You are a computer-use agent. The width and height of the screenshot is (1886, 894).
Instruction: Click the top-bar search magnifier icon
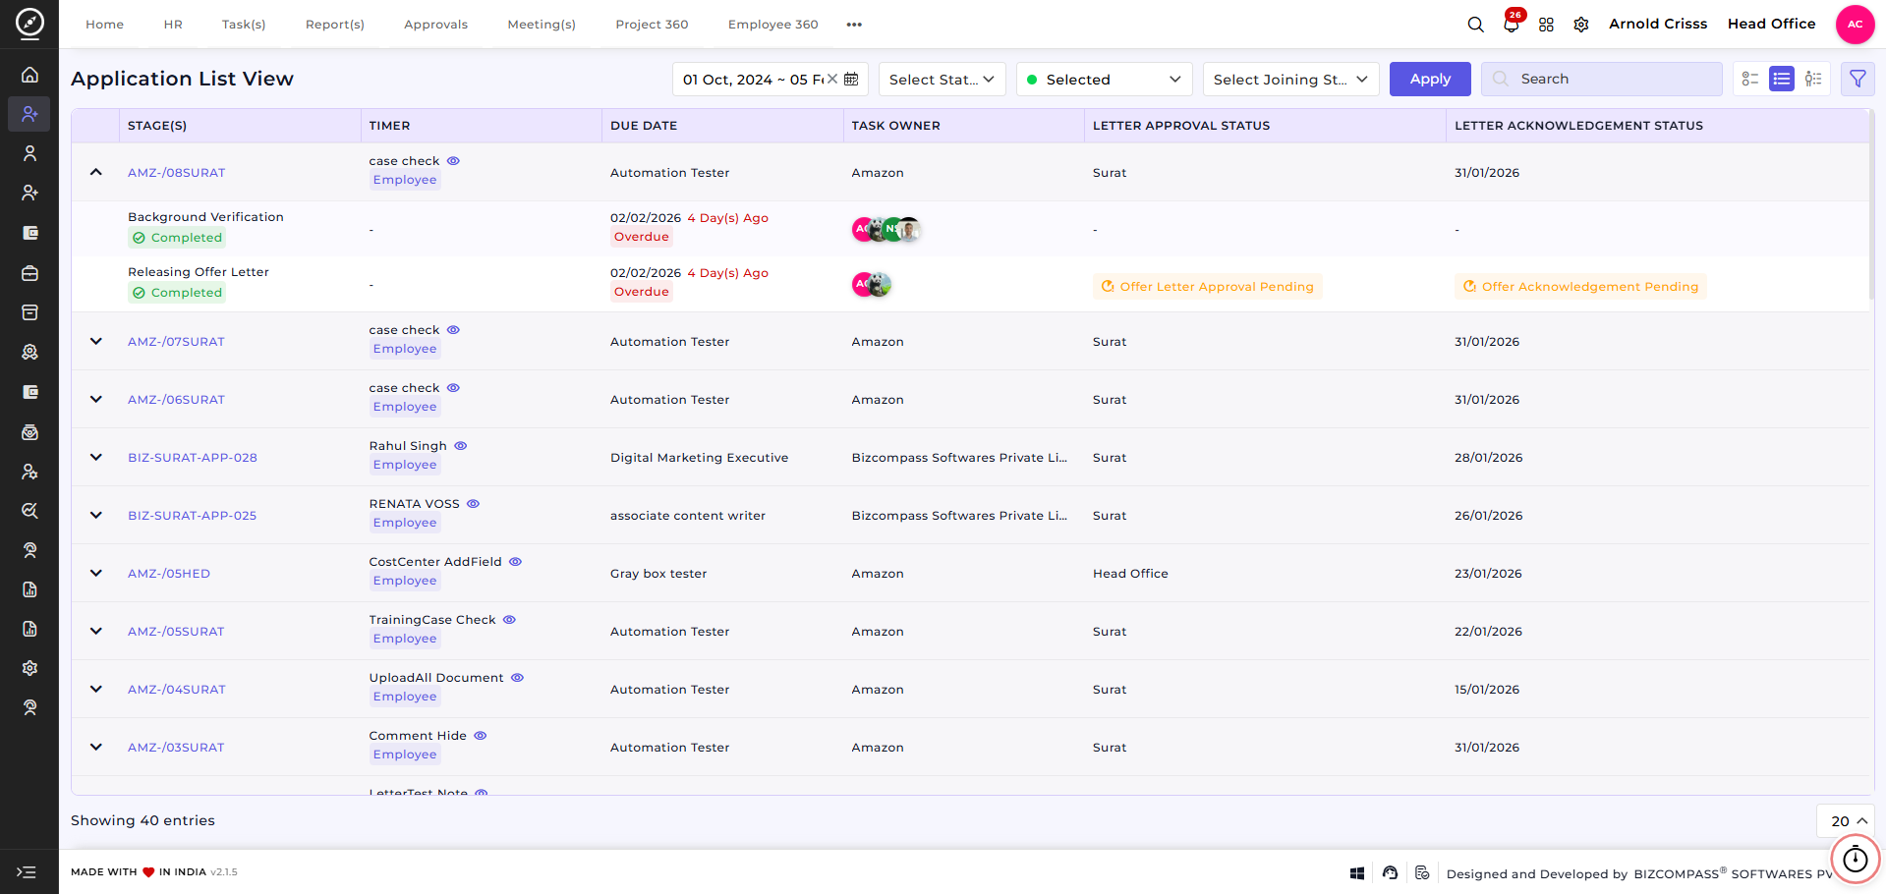1475,25
